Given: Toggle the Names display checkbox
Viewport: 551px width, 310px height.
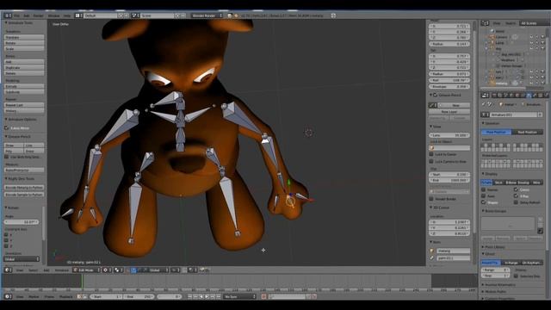Looking at the screenshot, I should (484, 189).
